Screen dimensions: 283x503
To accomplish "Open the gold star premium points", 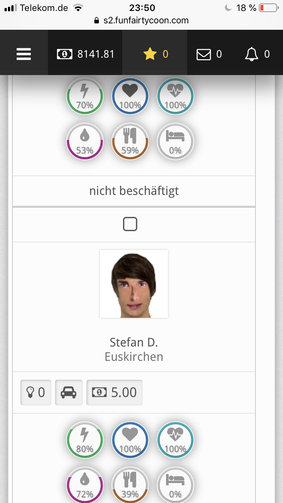I will coord(155,54).
